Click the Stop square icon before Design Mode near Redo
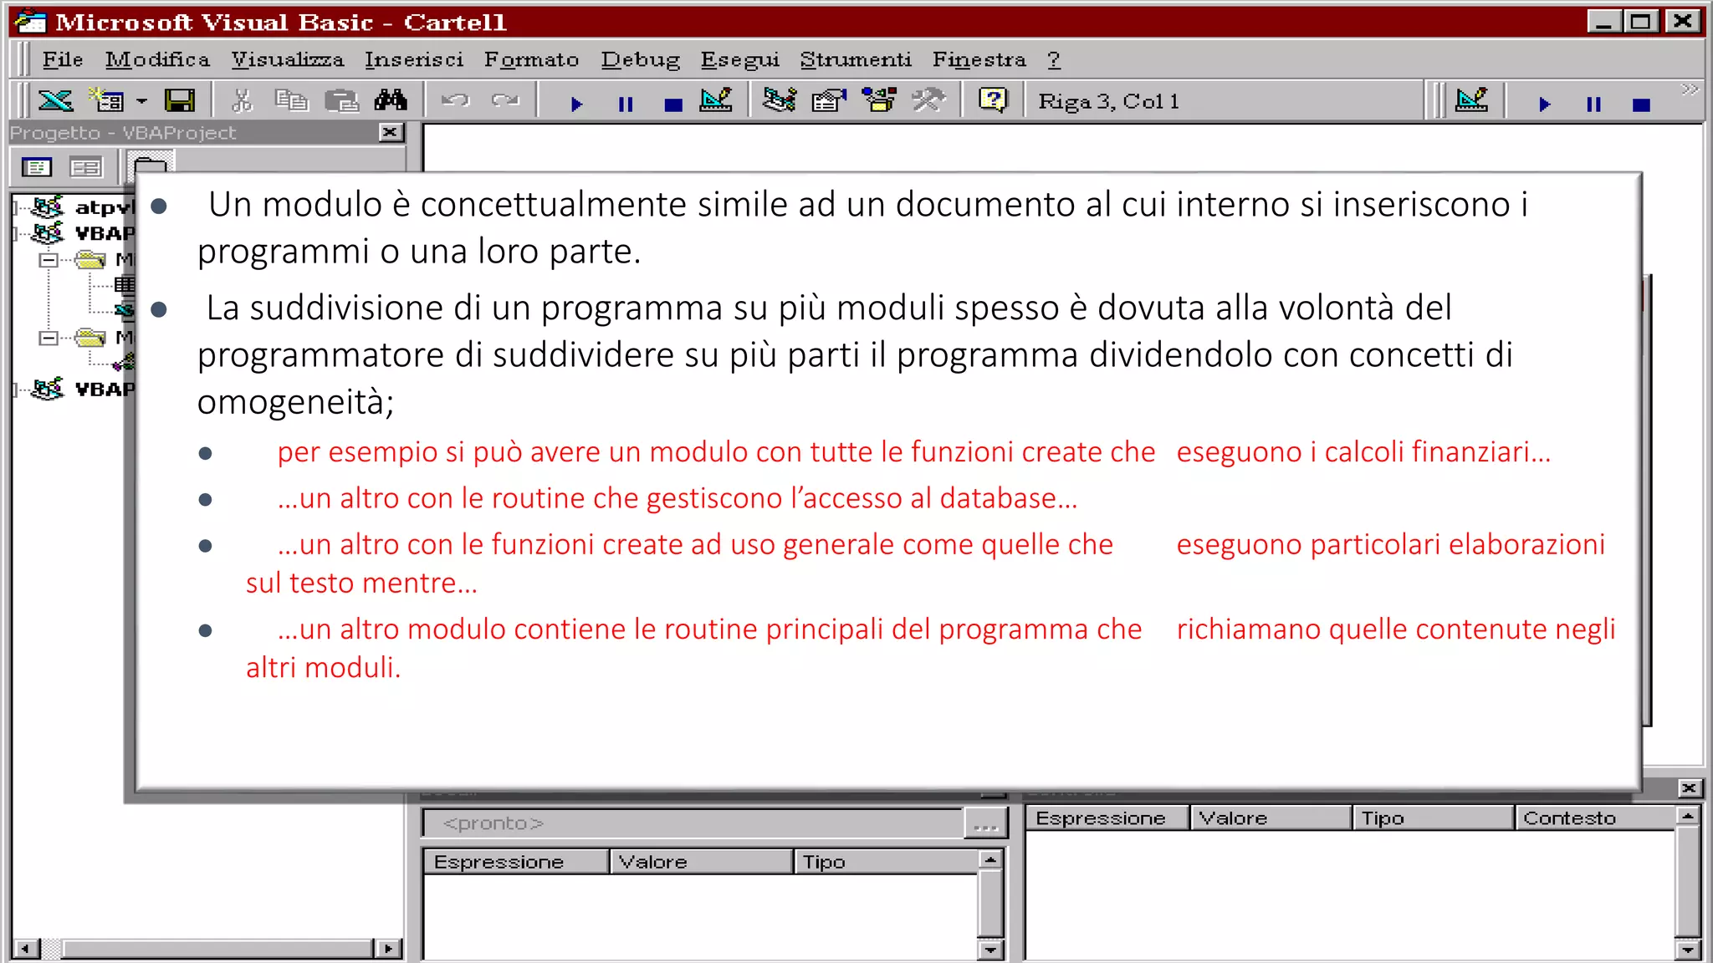Viewport: 1713px width, 963px height. tap(673, 104)
